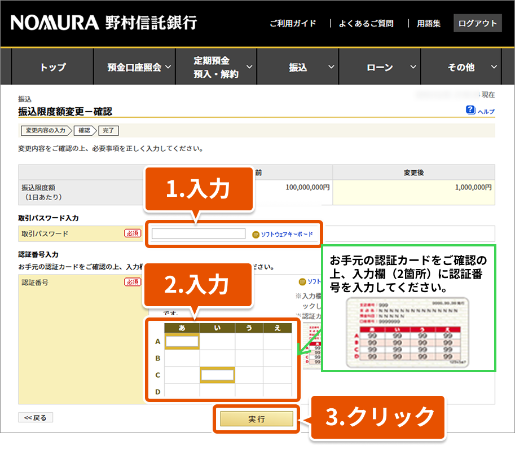
Task: Click the <<戻る back button
Action: pos(36,418)
